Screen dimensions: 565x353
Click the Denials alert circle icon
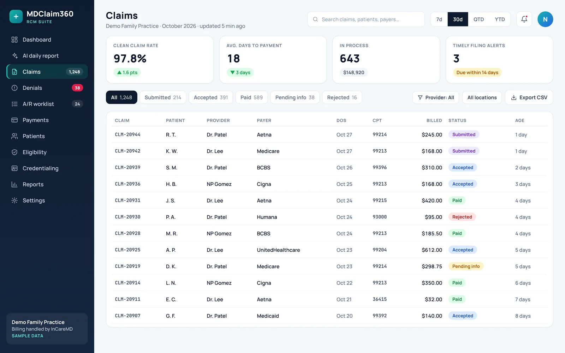click(14, 88)
